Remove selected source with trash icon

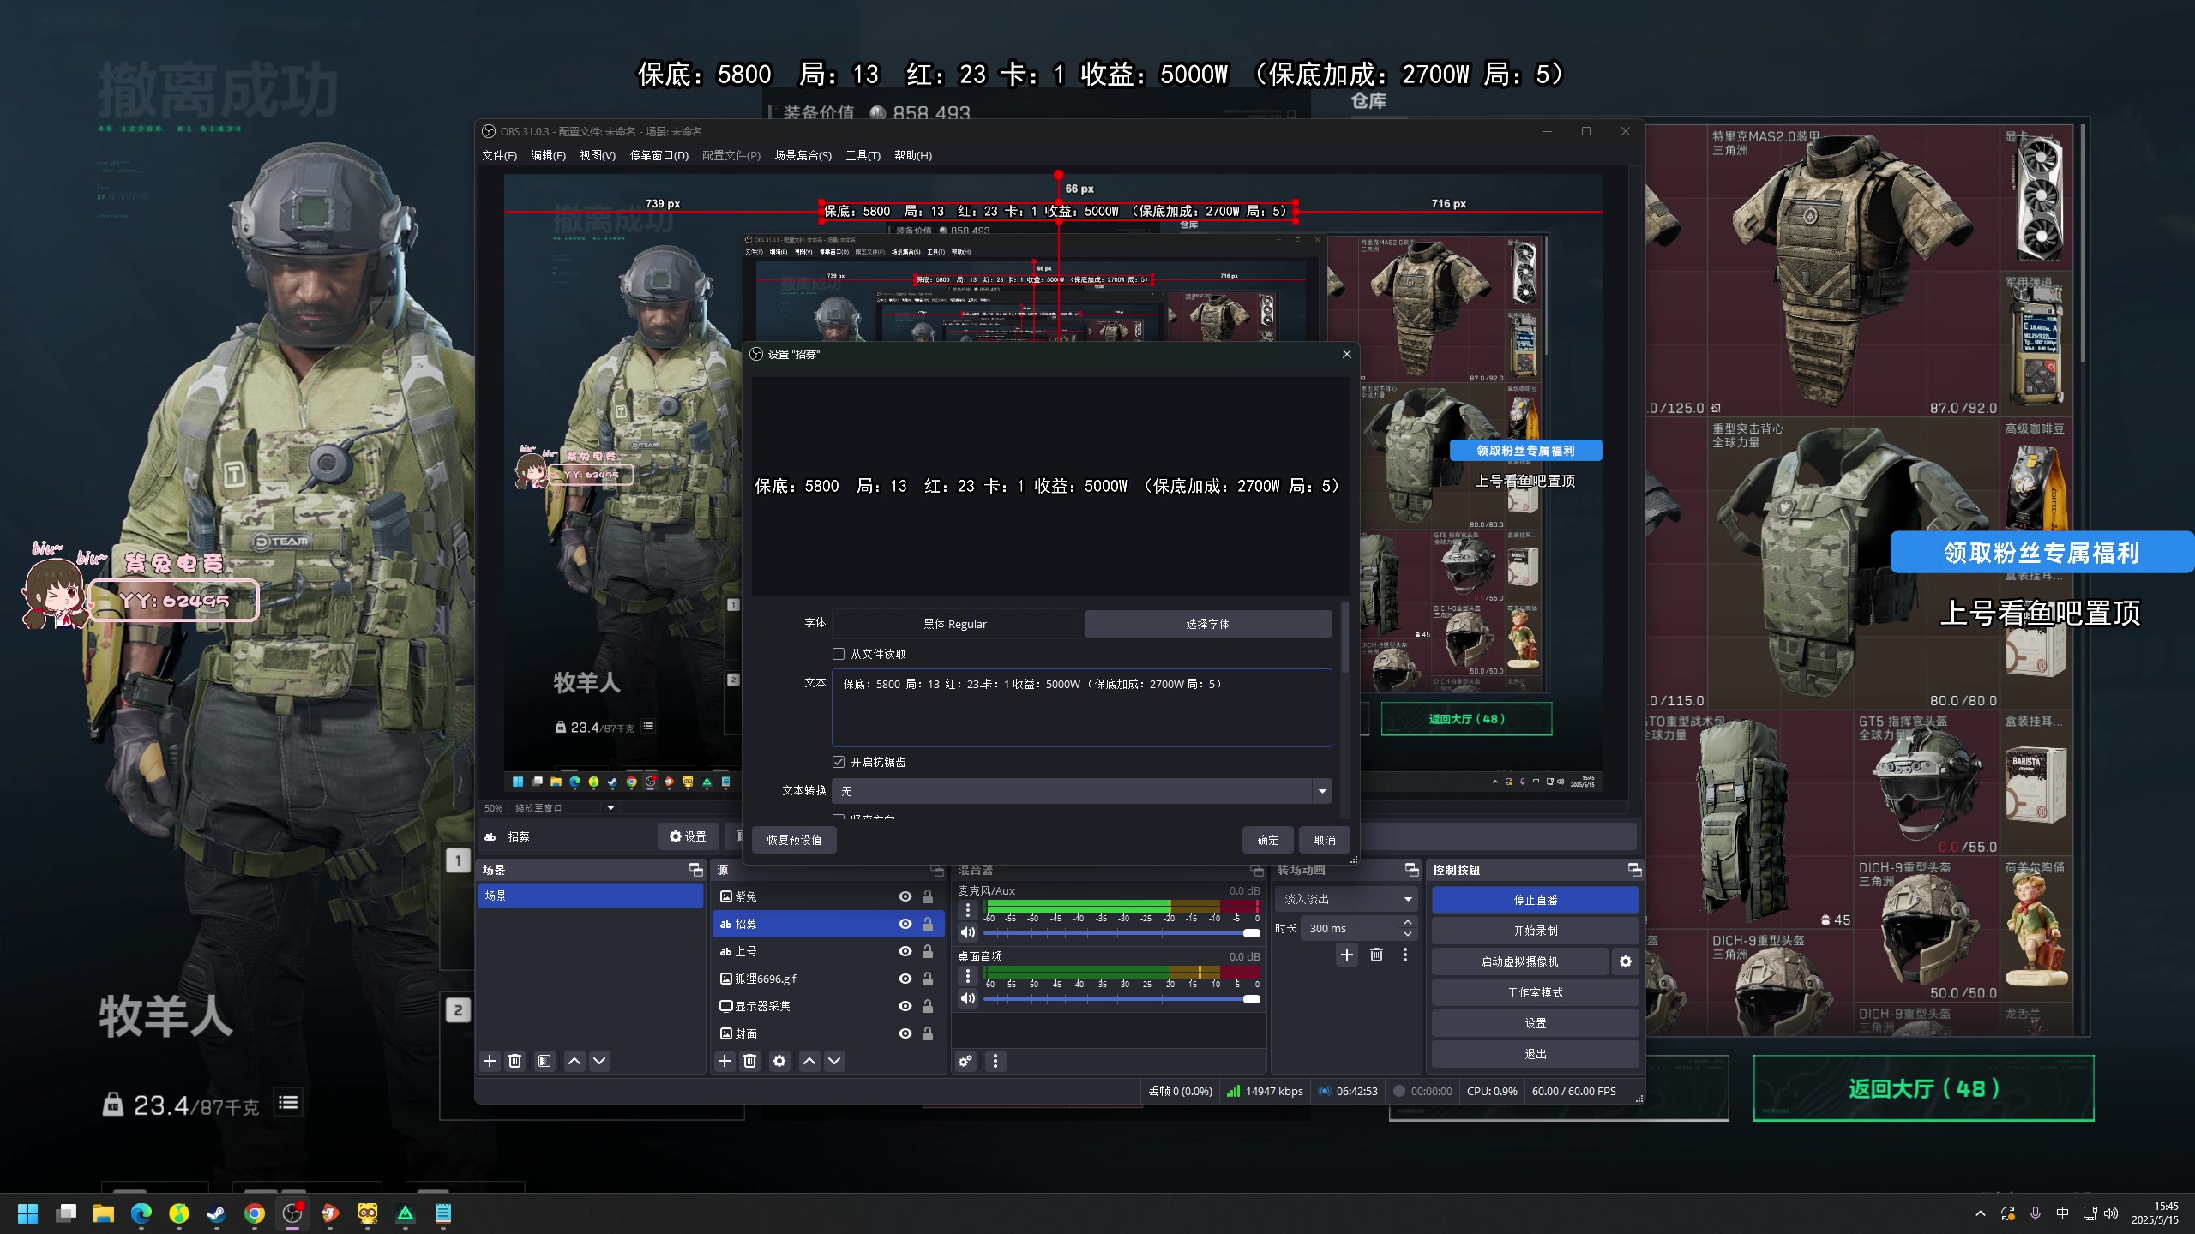tap(750, 1061)
